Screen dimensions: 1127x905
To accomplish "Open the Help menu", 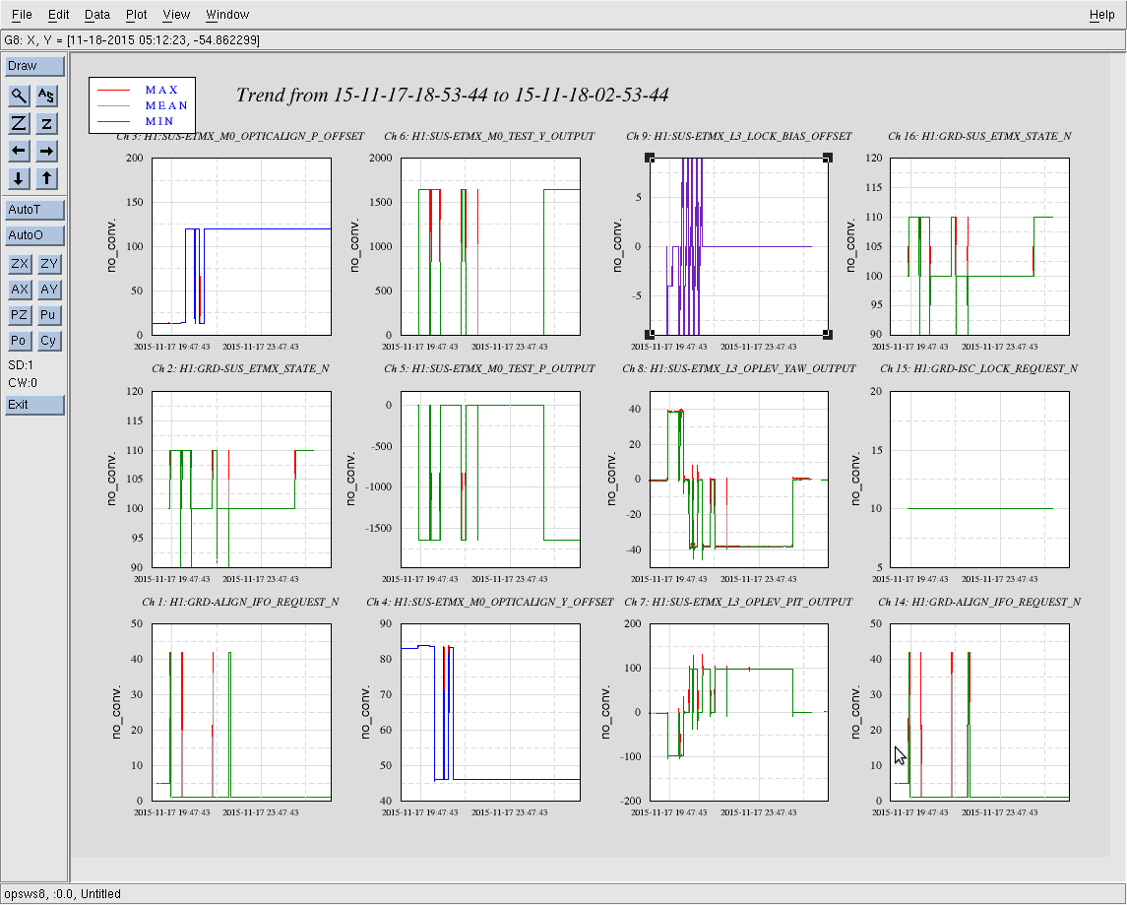I will pos(1101,15).
